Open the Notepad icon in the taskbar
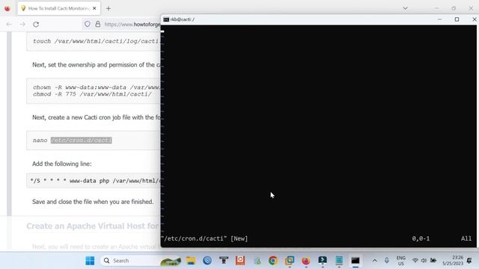 click(339, 261)
